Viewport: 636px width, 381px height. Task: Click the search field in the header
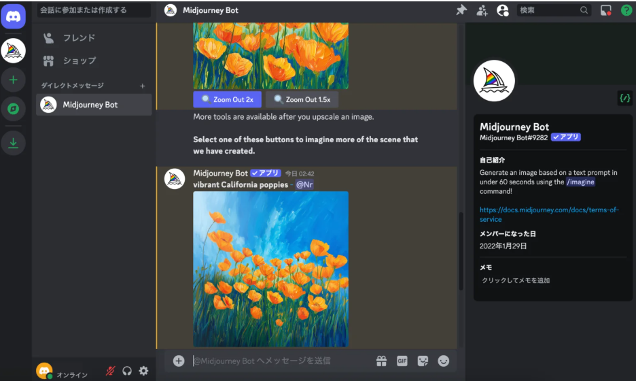coord(554,10)
